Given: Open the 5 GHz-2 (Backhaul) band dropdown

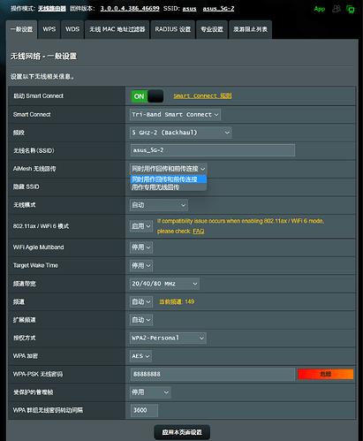Looking at the screenshot, I should pyautogui.click(x=181, y=133).
